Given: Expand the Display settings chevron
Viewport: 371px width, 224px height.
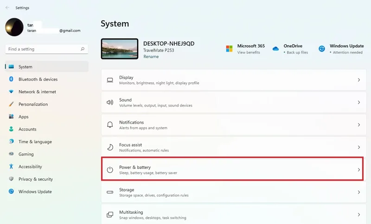Looking at the screenshot, I should pos(359,80).
